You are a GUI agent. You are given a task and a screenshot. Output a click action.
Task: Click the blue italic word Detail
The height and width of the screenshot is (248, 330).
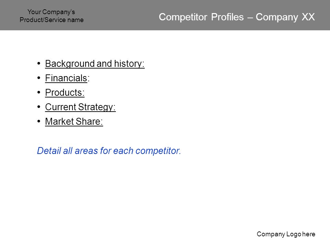point(49,151)
